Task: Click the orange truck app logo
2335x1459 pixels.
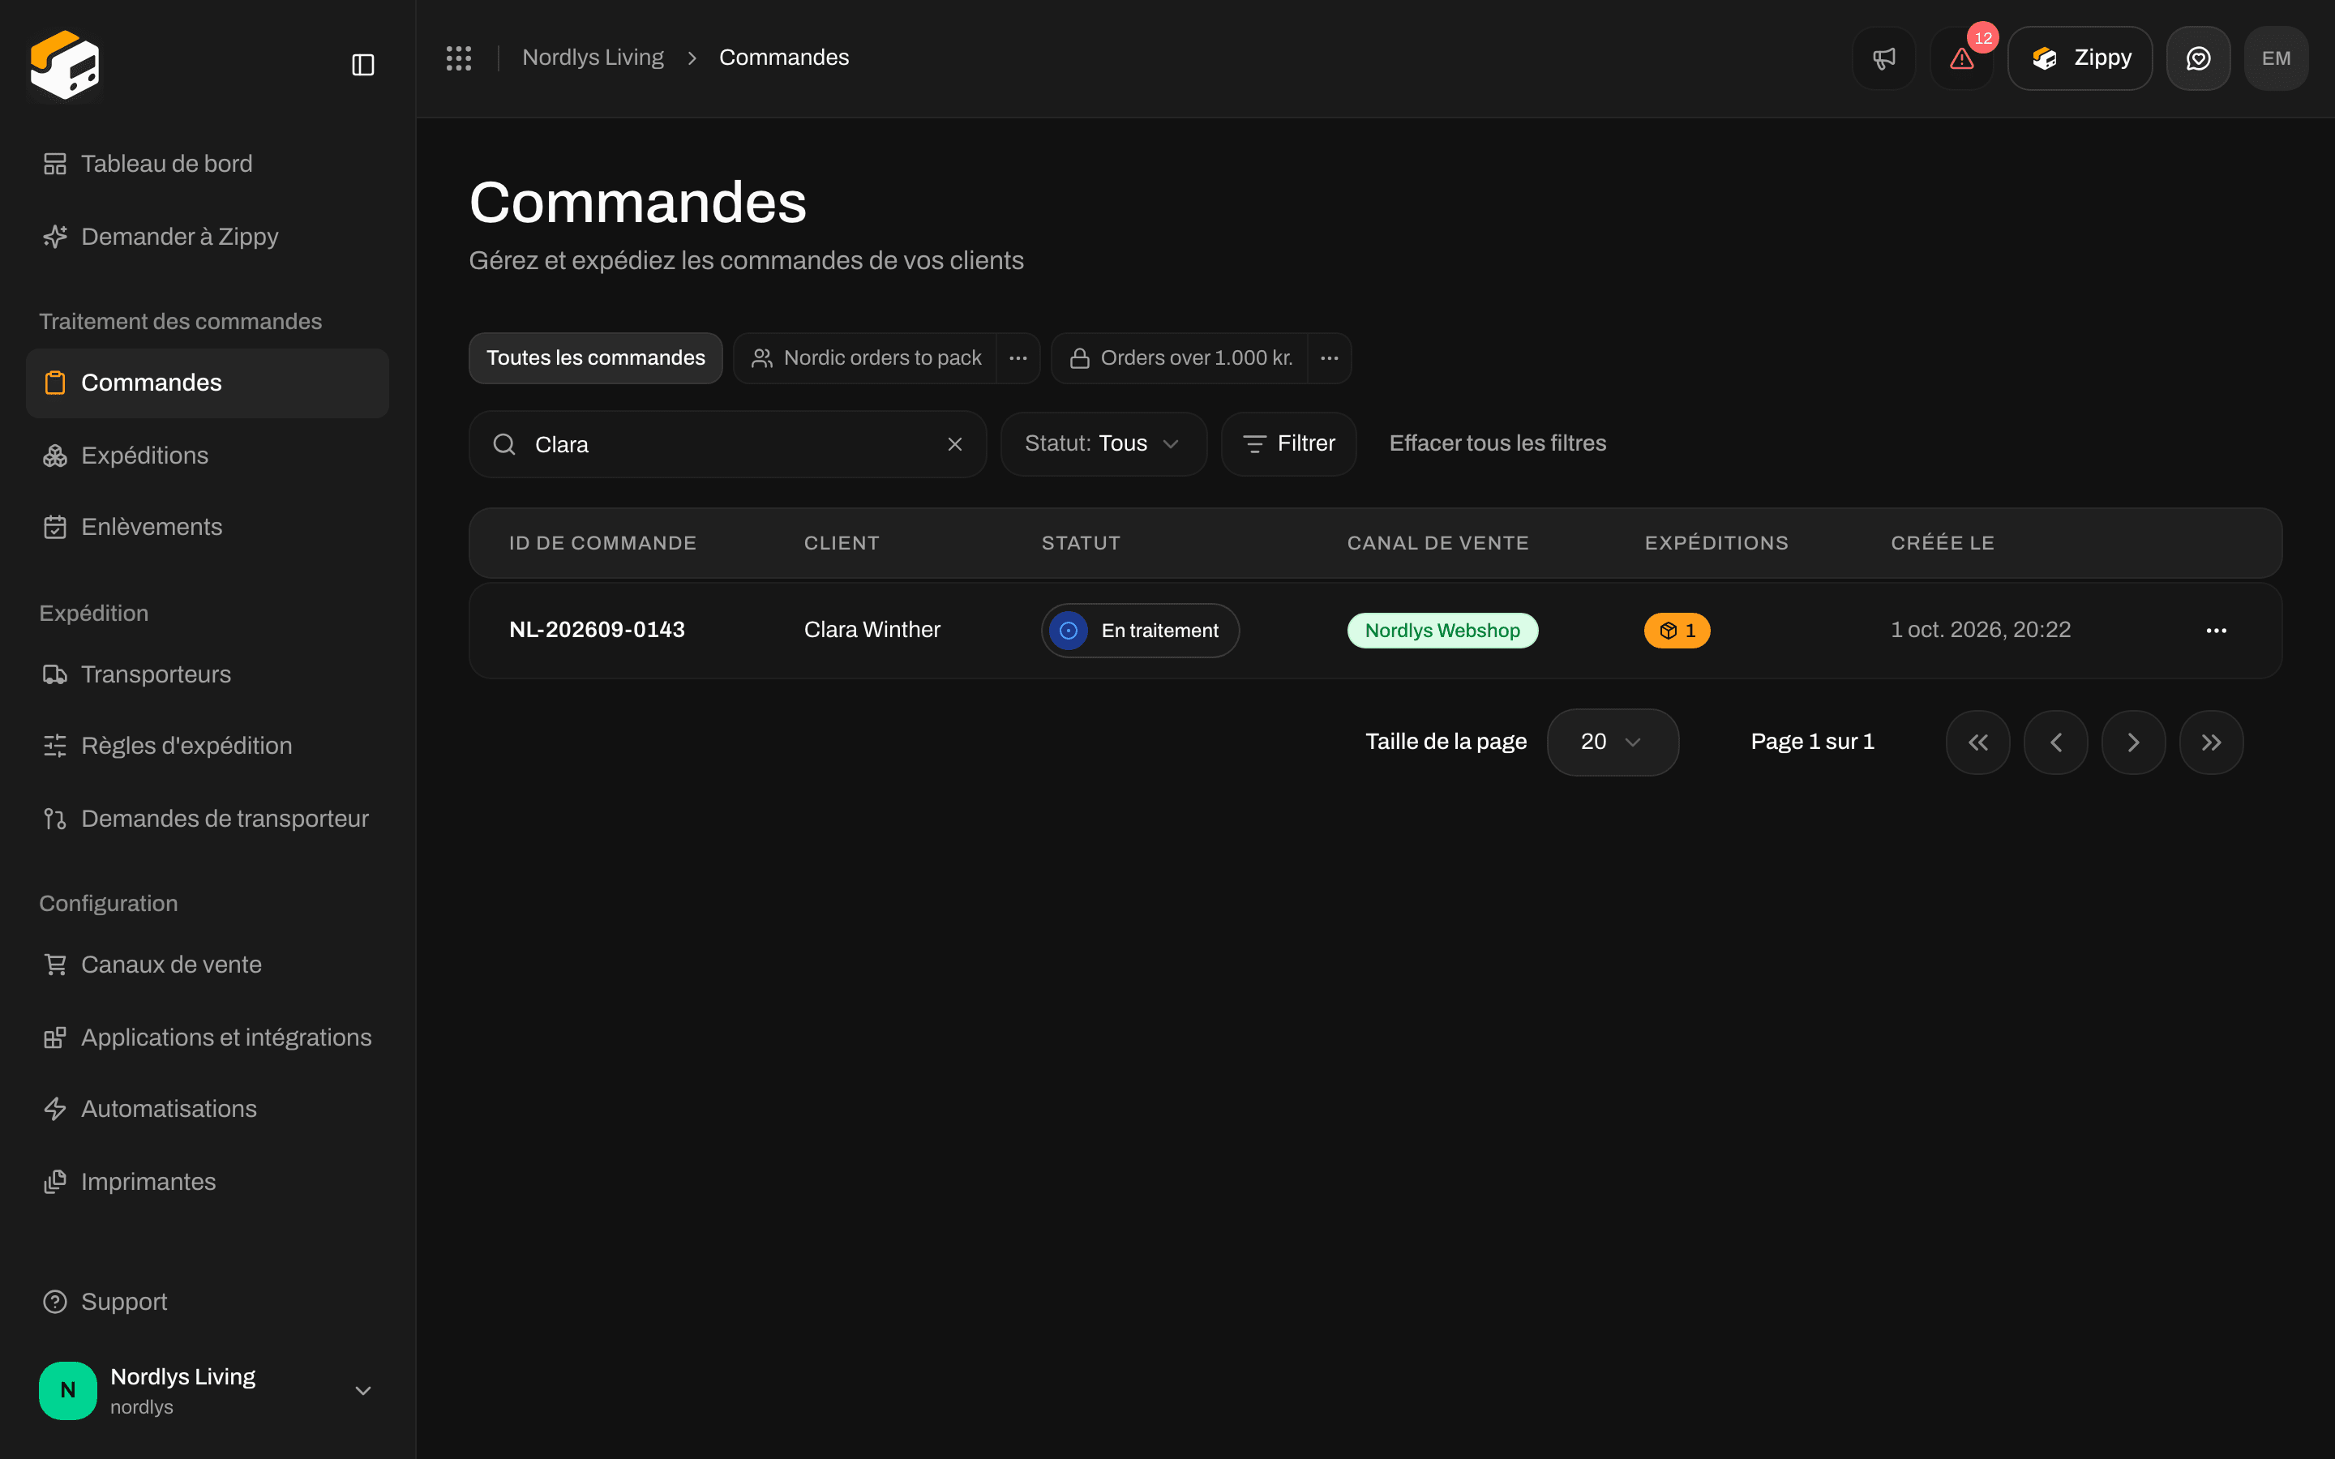Action: point(65,65)
